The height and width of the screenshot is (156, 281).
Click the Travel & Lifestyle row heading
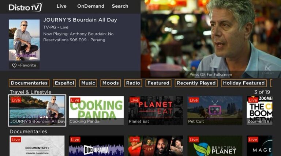[30, 92]
